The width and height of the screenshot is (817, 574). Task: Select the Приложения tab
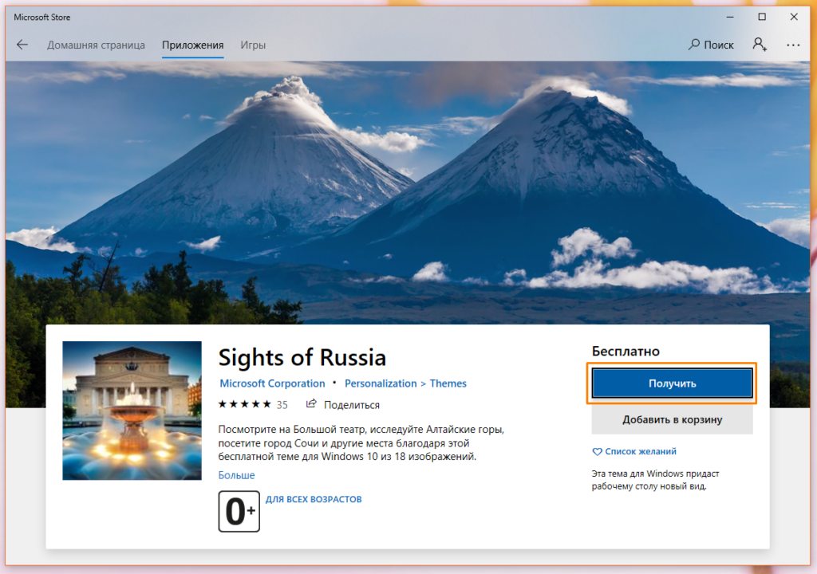point(192,45)
